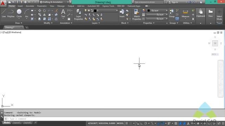Viewport: 225px width, 126px height.
Task: Expand the Layers panel
Action: (96, 23)
